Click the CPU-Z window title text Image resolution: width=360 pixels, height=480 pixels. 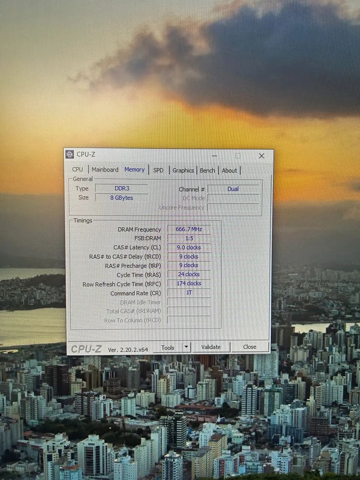(x=86, y=154)
